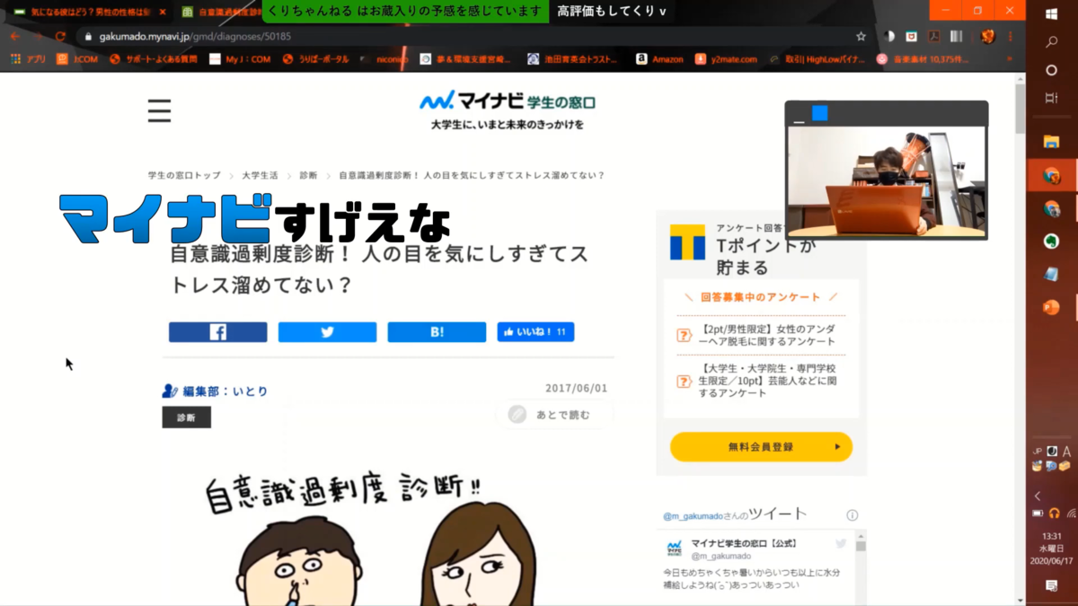Click the Mynavi 学生の窓口 logo
This screenshot has width=1078, height=606.
pos(507,101)
